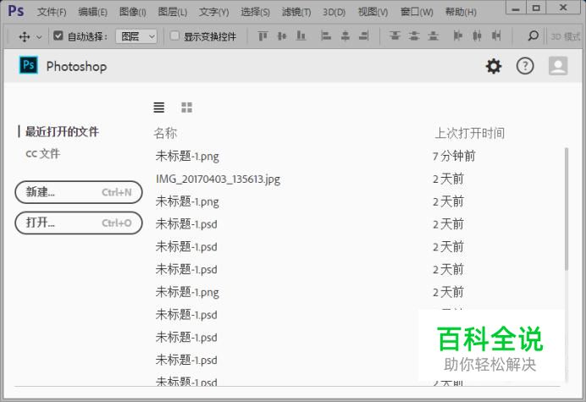The height and width of the screenshot is (402, 586).
Task: Open the file IMG_20170403_135613.jpg
Action: click(218, 179)
